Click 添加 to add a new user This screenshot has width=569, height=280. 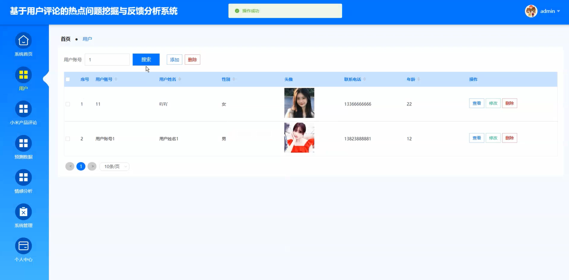click(174, 59)
